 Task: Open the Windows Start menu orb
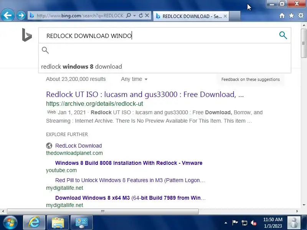coord(10,222)
